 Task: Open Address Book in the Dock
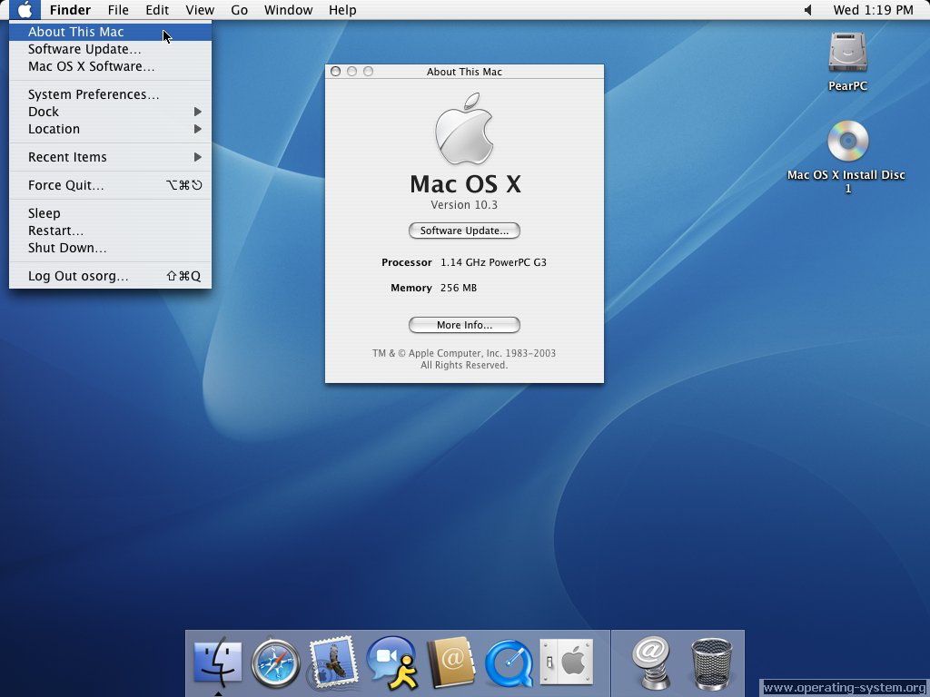(x=450, y=663)
